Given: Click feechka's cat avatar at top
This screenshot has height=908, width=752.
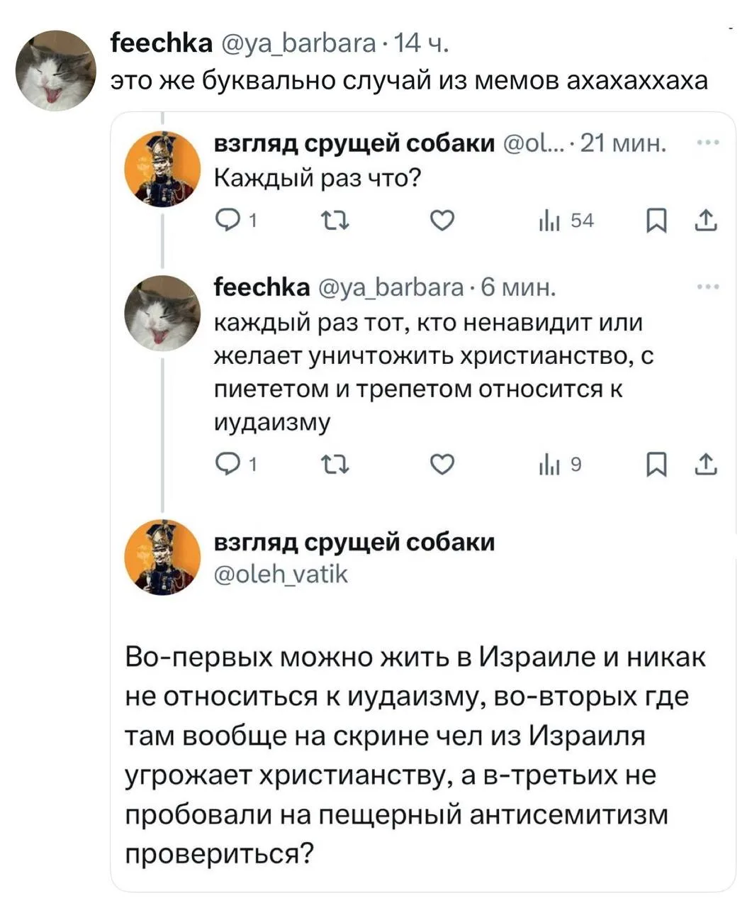Looking at the screenshot, I should 56,70.
